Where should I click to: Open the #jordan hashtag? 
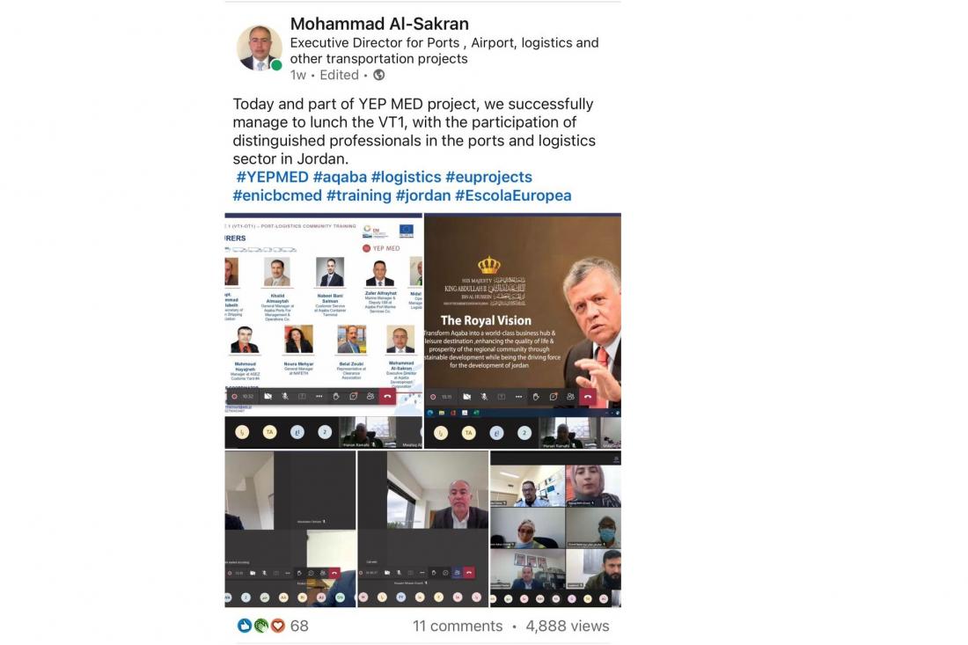pos(423,195)
